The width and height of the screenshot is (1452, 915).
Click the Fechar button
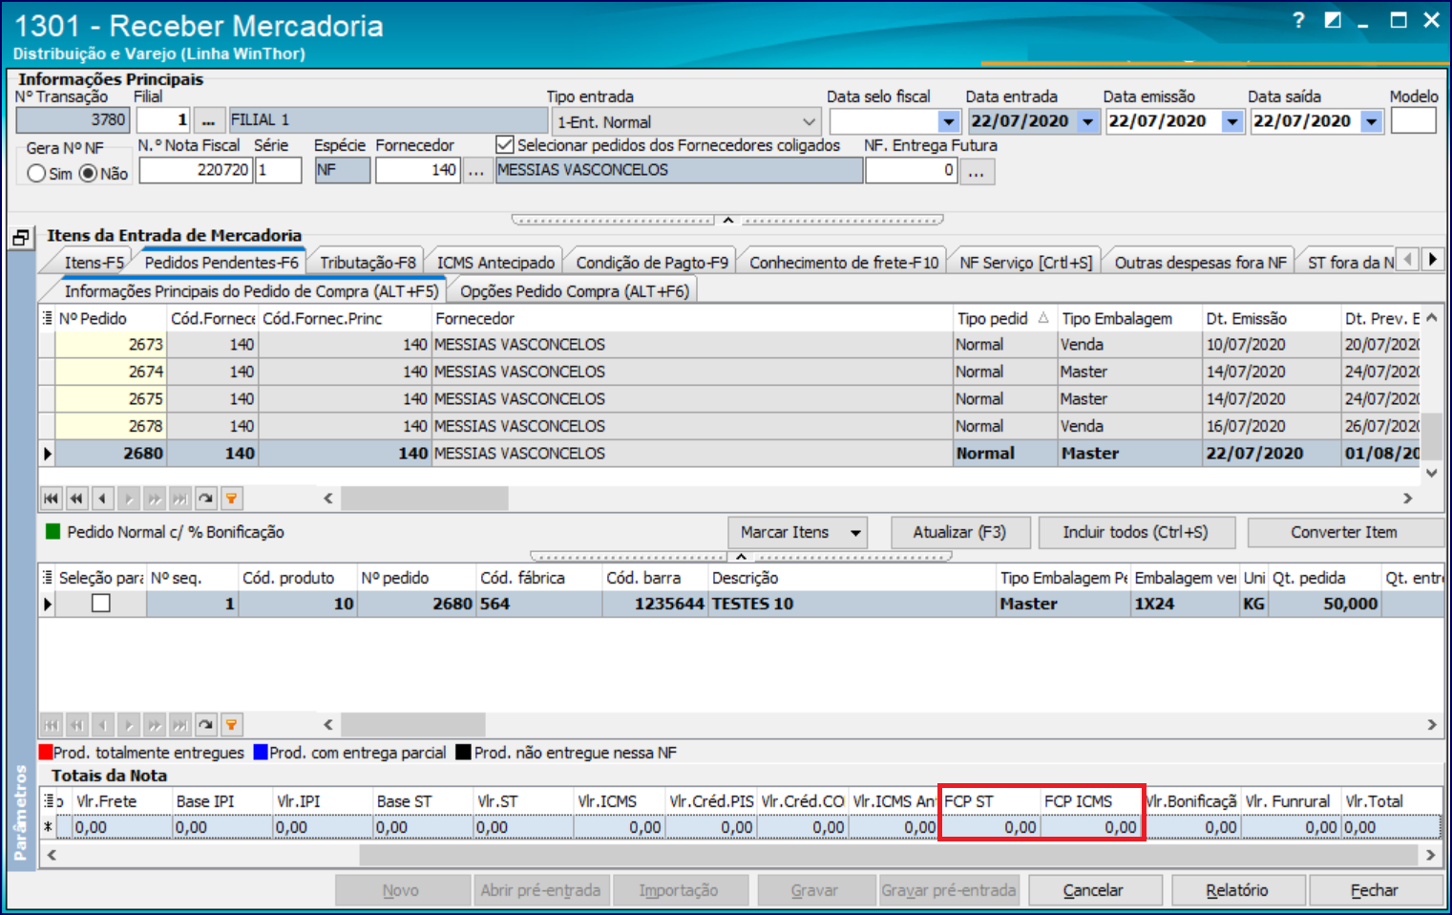click(1375, 890)
